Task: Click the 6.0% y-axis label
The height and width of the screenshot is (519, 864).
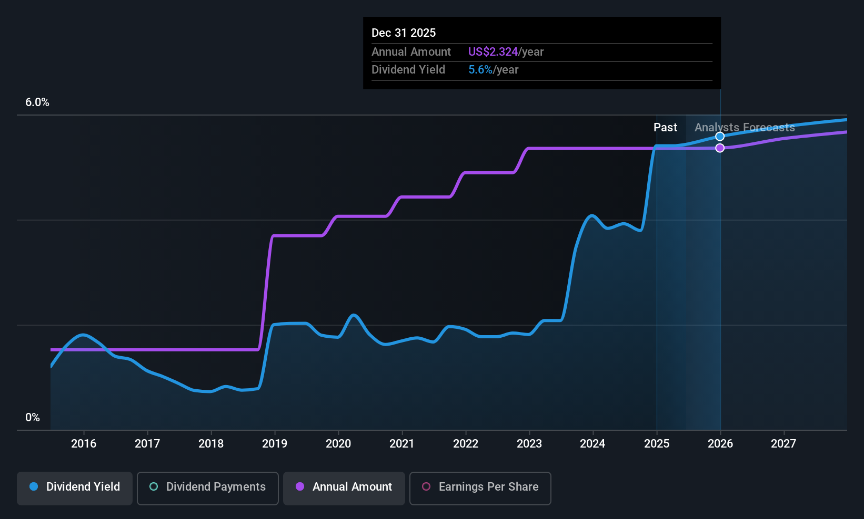Action: click(x=37, y=102)
